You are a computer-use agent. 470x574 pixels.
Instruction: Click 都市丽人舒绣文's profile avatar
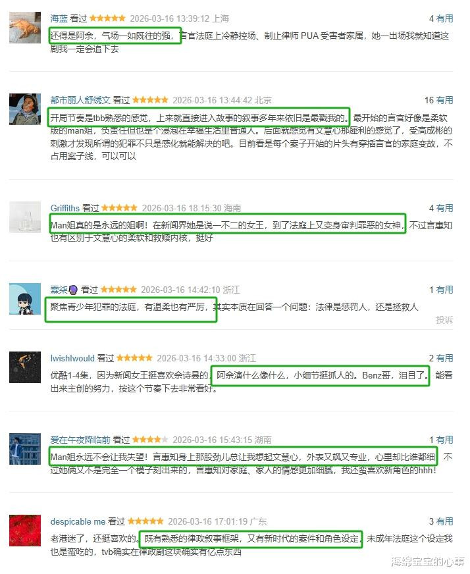tap(25, 109)
